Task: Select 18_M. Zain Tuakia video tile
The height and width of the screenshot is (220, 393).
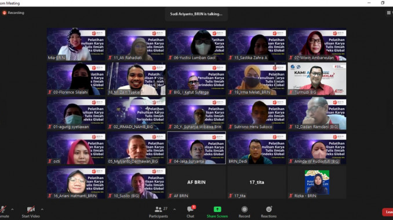Action: [136, 79]
